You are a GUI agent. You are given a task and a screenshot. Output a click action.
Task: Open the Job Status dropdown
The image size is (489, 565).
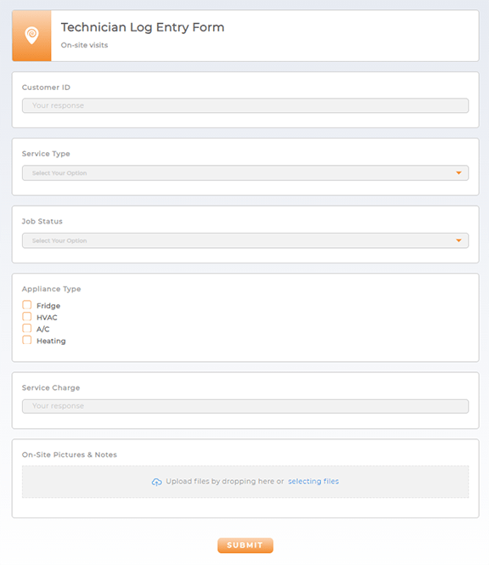(245, 240)
